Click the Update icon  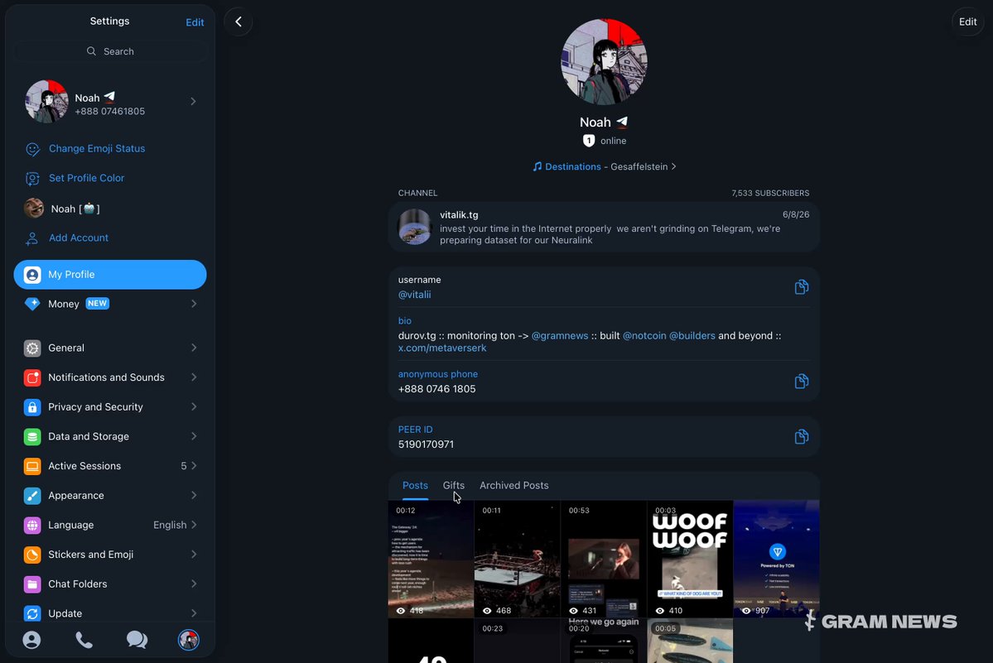coord(32,613)
